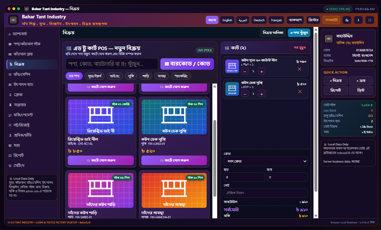Image resolution: width=381 pixels, height=230 pixels.
Task: Click the নোট ঐচ্ছিক বিবরণ field
Action: point(266,193)
